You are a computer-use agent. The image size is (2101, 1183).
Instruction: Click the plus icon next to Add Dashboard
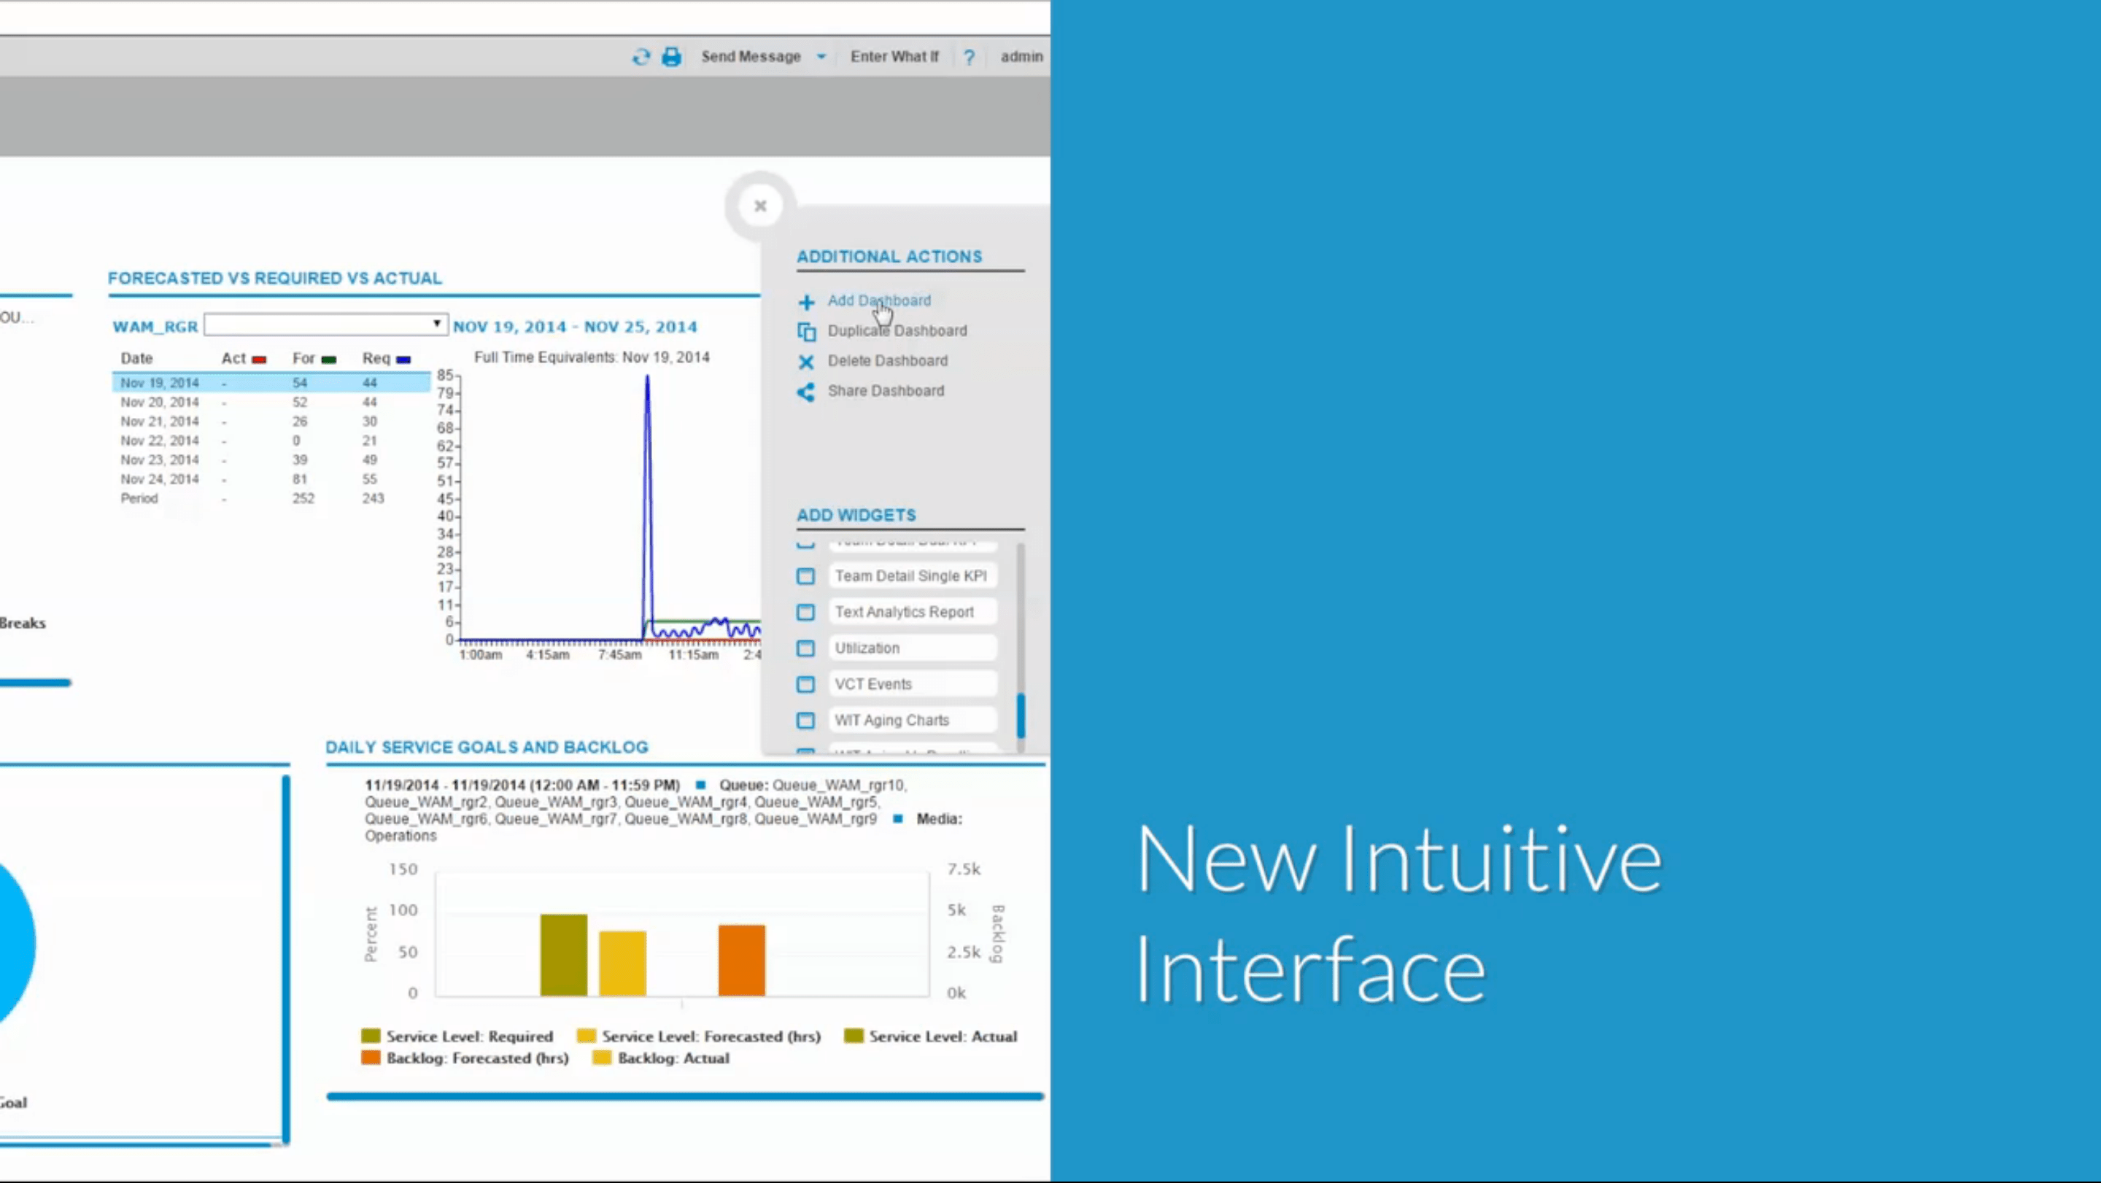coord(806,302)
